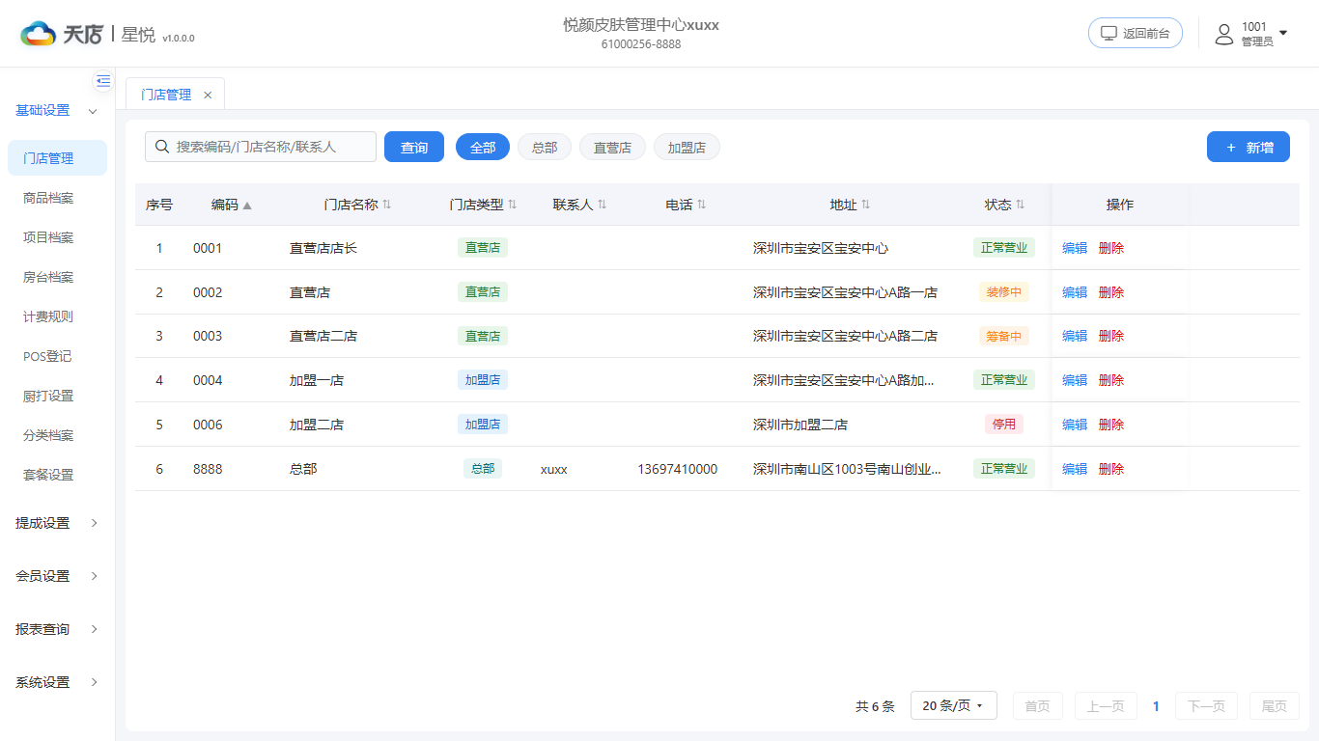Open 厨打设置 in the sidebar
This screenshot has height=741, width=1319.
(57, 396)
